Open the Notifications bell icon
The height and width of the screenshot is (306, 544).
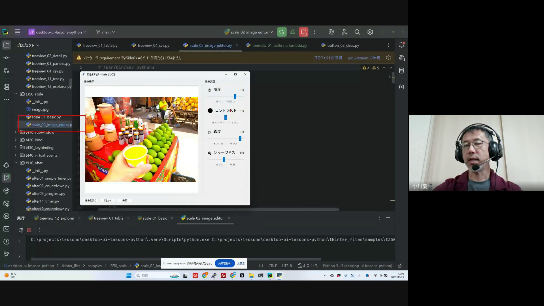401,45
